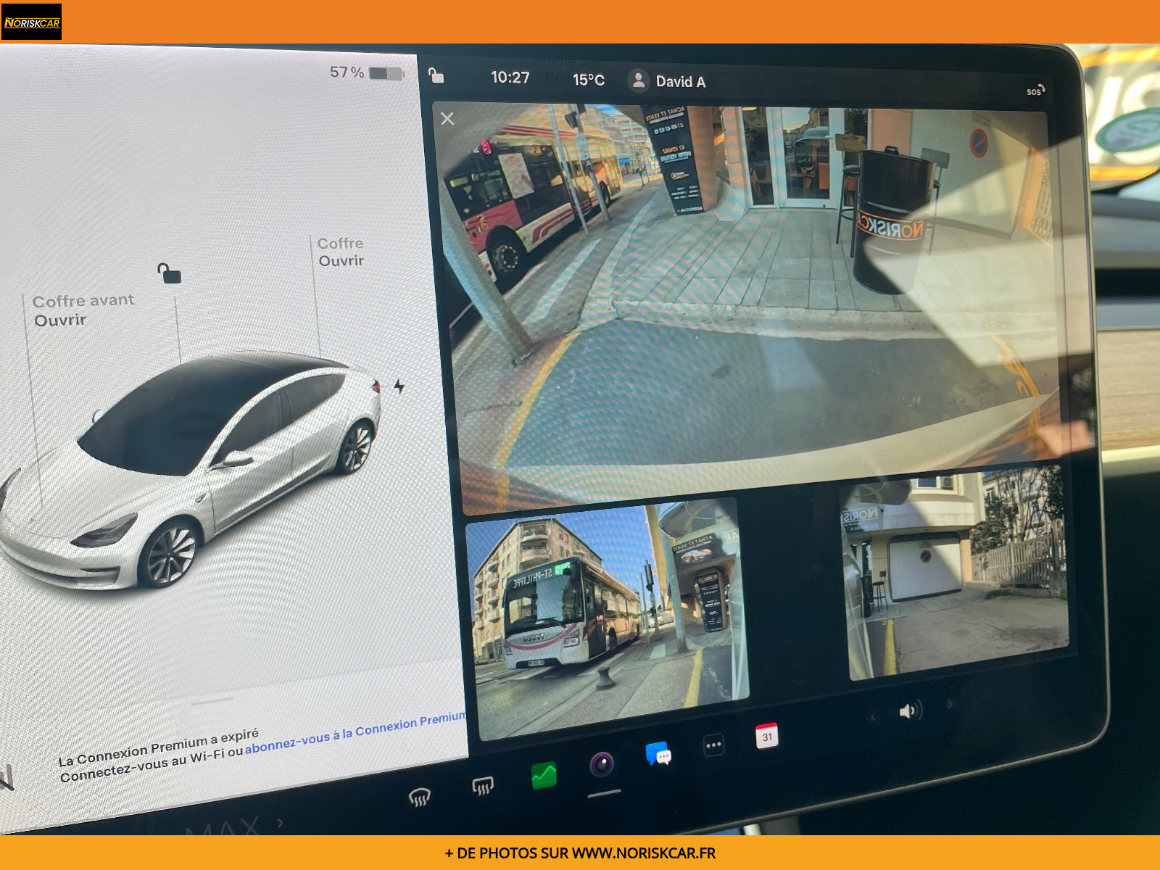Toggle the front windshield defrost icon

pyautogui.click(x=420, y=797)
